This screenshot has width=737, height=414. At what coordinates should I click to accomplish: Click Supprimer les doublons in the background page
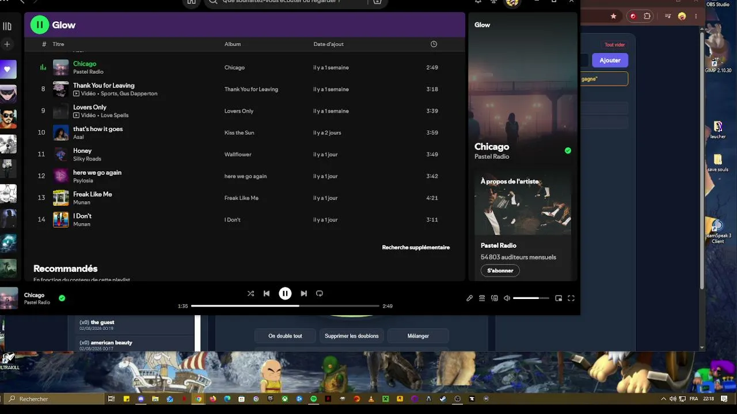[x=352, y=336]
